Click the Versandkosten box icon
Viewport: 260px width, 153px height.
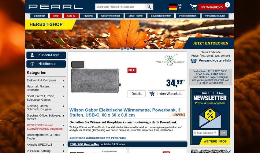[x=194, y=61]
